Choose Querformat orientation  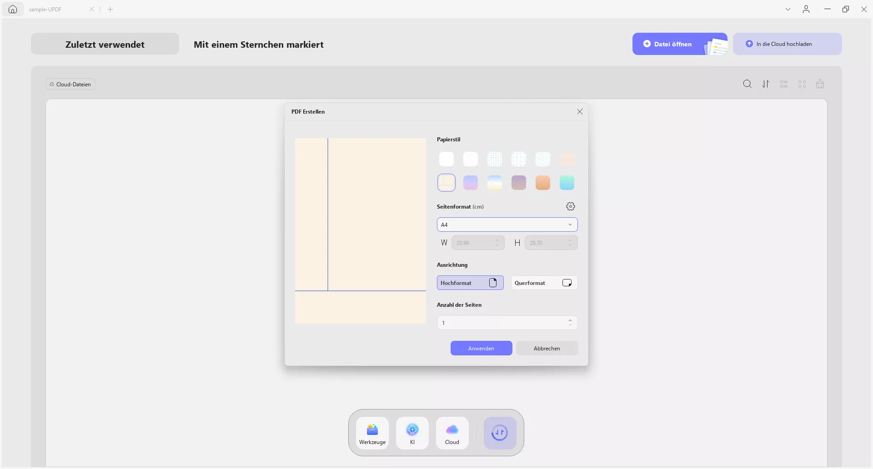(544, 283)
